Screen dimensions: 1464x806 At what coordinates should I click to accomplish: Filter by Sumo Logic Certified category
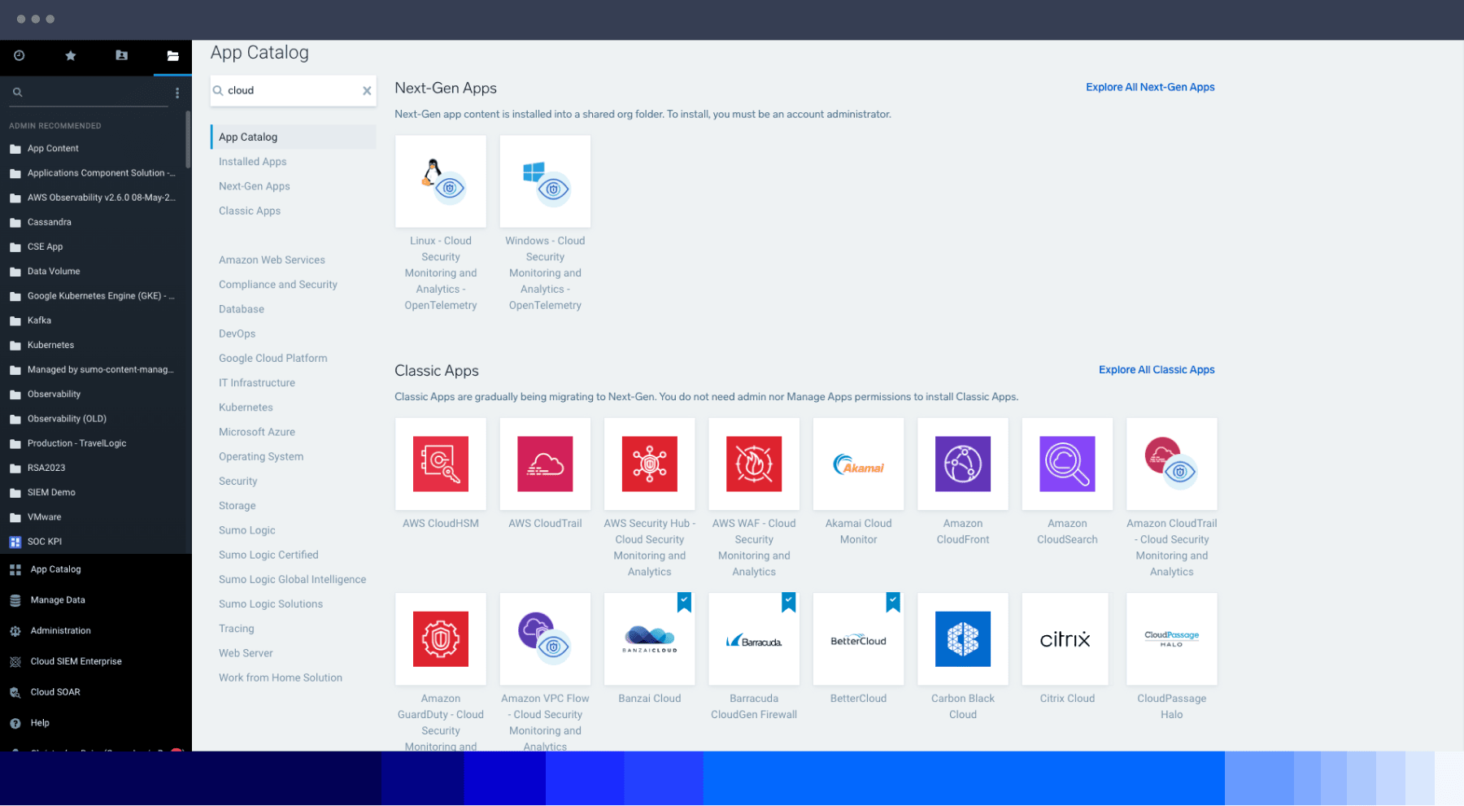(x=268, y=555)
